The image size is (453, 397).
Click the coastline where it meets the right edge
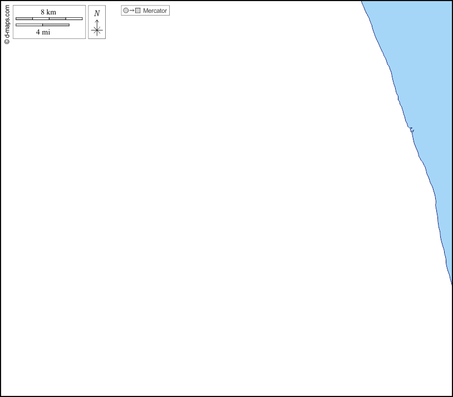coord(451,283)
